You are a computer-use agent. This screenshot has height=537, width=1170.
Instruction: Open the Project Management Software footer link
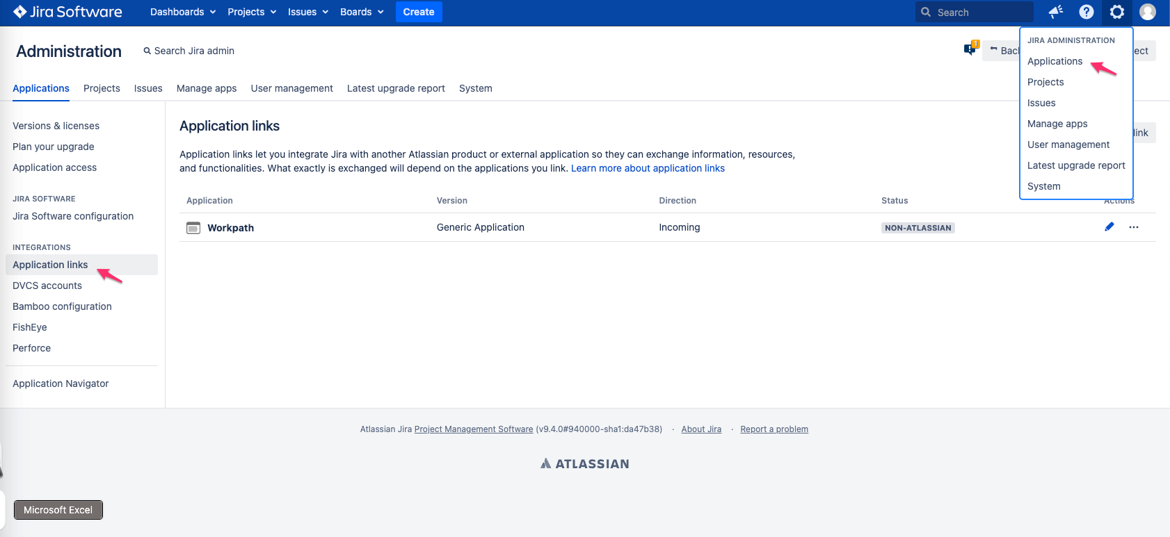(474, 429)
